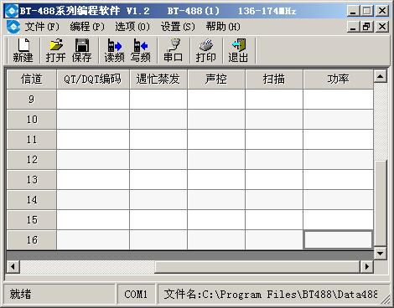Viewport: 394px width, 308px height.
Task: Open a file with 打开 icon
Action: 55,51
